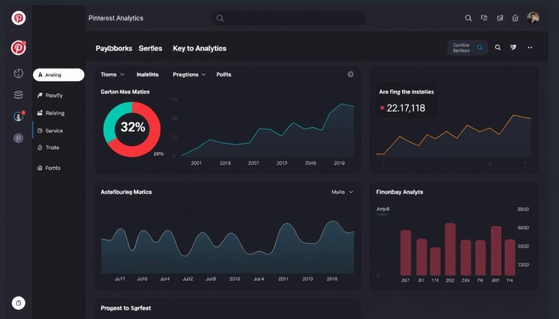The image size is (559, 319).
Task: Select the database stack icon on far left
Action: (18, 94)
